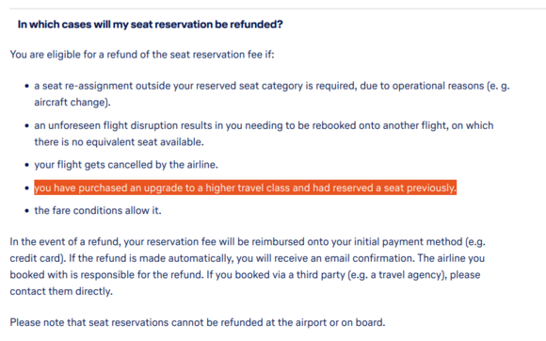Click 'your flight gets cancelled by the airline'
546x341 pixels.
point(126,165)
